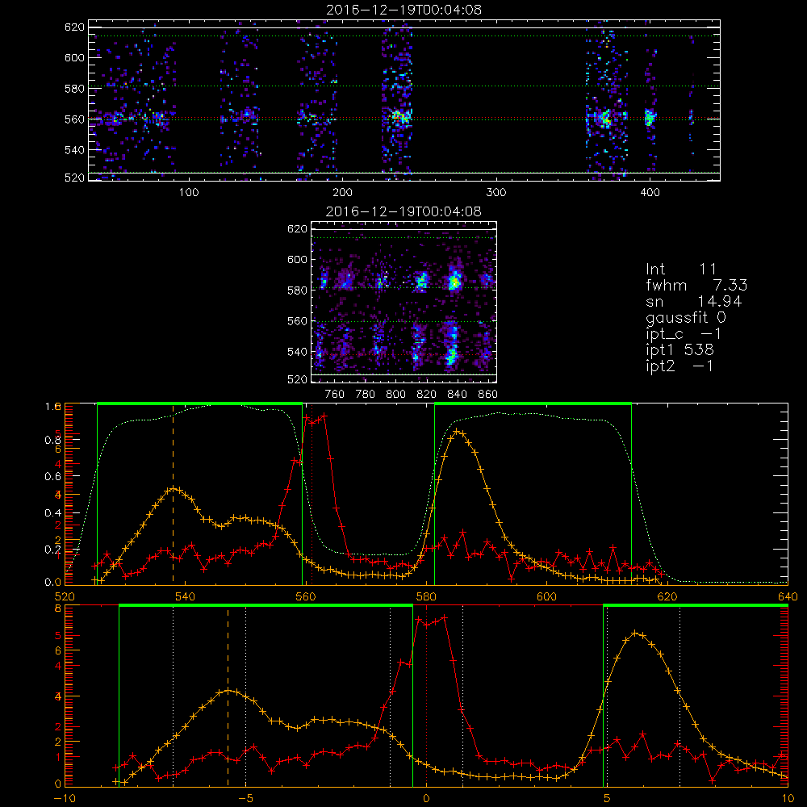Click the '5' label on the bottom plot axis
The image size is (807, 807).
click(x=607, y=798)
